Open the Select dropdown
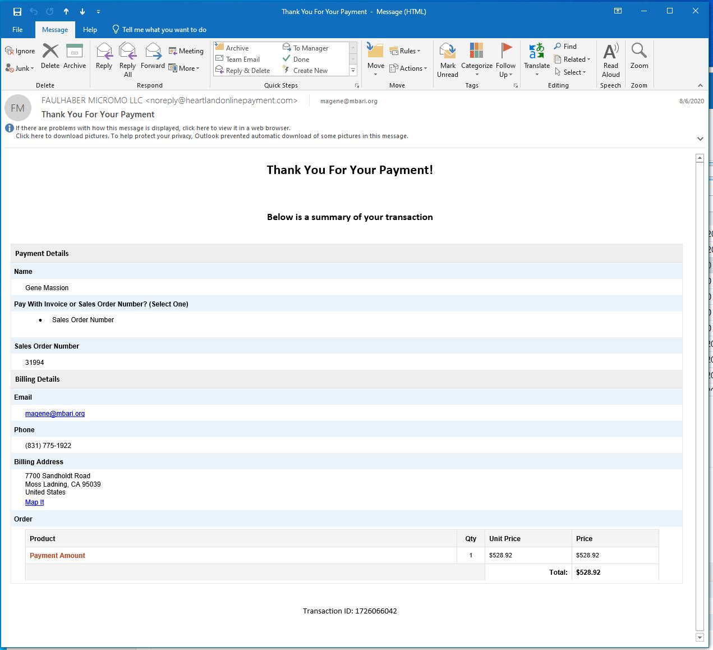The image size is (713, 650). click(x=571, y=72)
